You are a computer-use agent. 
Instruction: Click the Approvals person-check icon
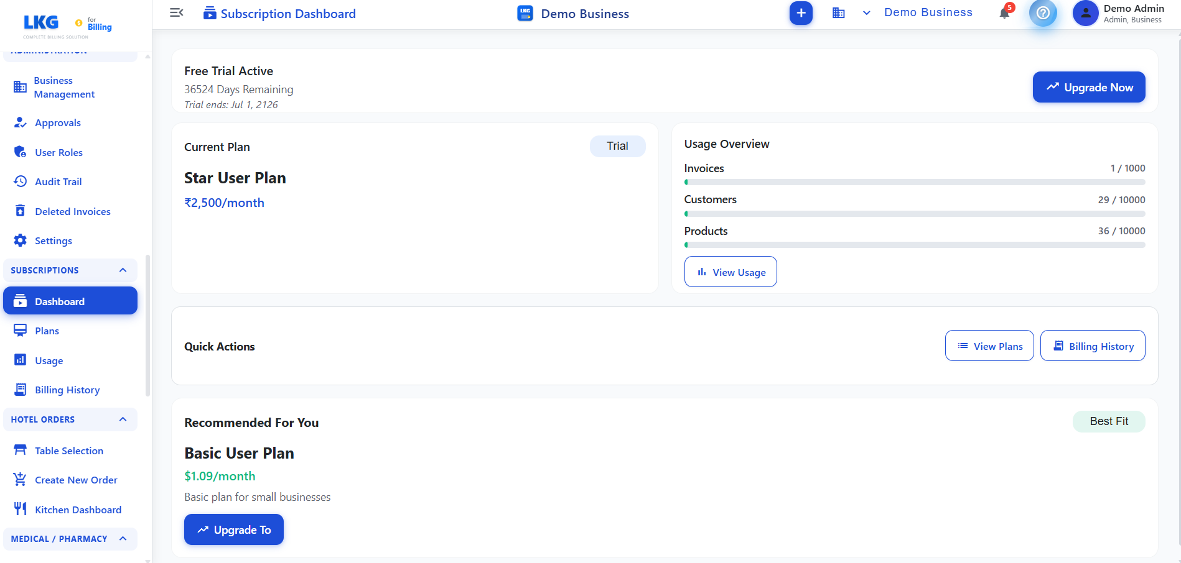[21, 122]
